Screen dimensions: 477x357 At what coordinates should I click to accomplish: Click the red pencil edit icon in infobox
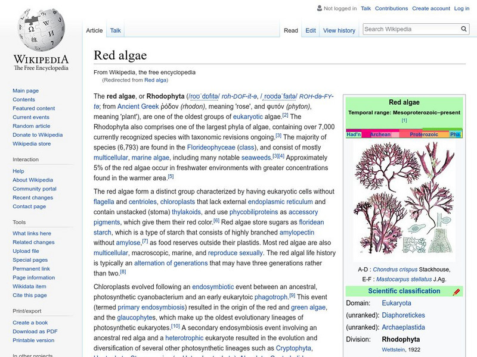tap(456, 292)
